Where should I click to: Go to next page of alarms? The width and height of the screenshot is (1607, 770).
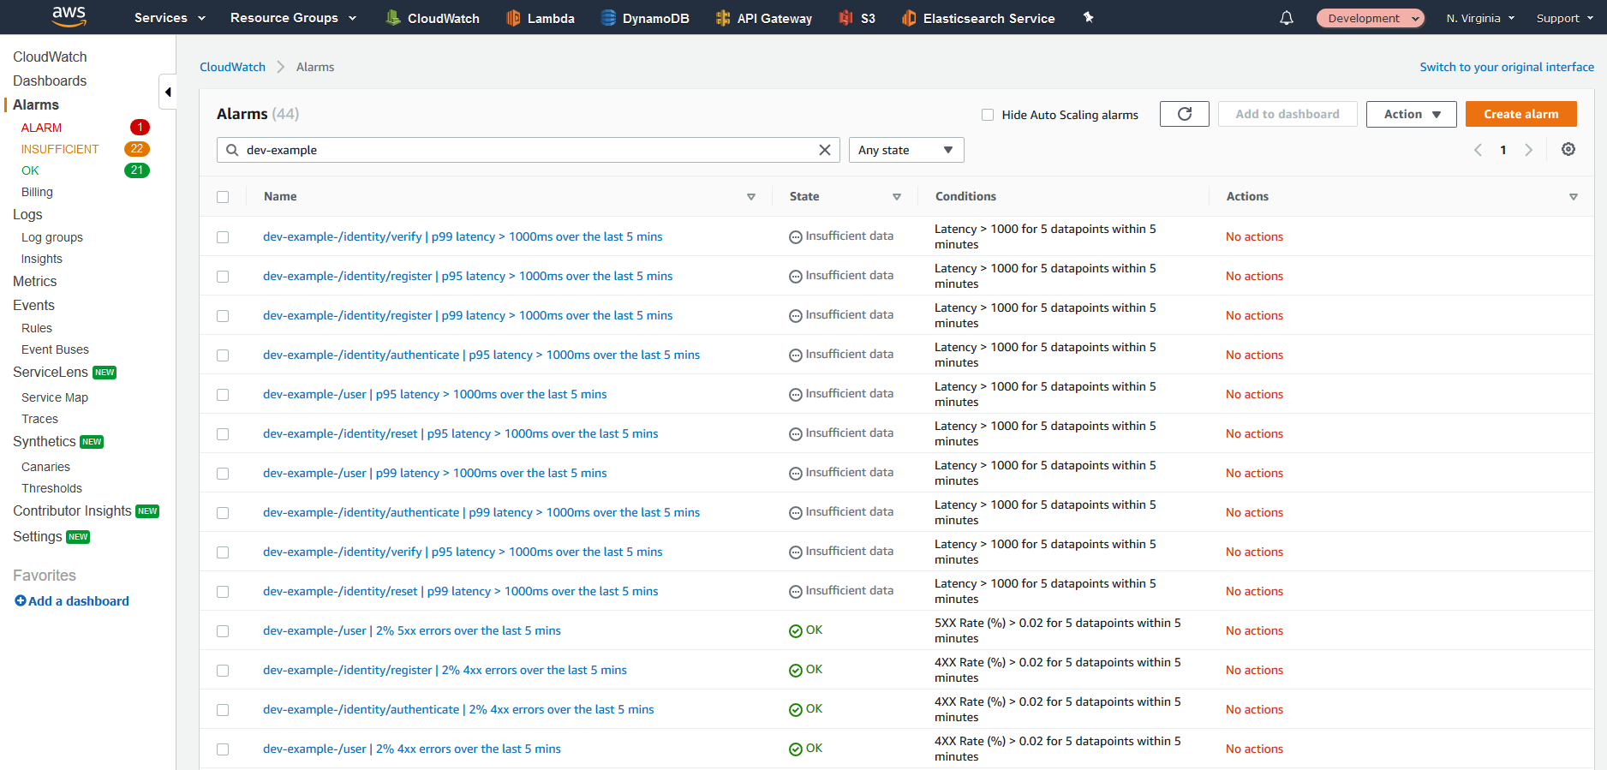tap(1529, 150)
